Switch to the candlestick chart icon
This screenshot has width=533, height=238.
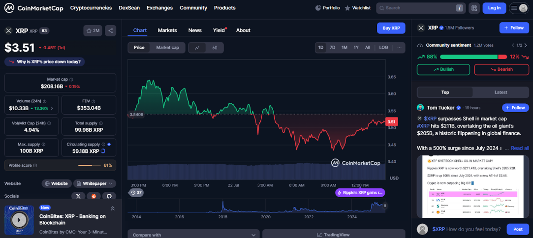[215, 48]
